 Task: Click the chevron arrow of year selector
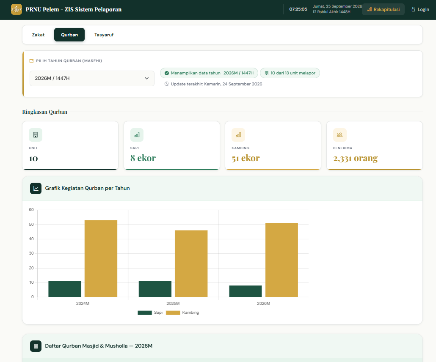point(146,78)
